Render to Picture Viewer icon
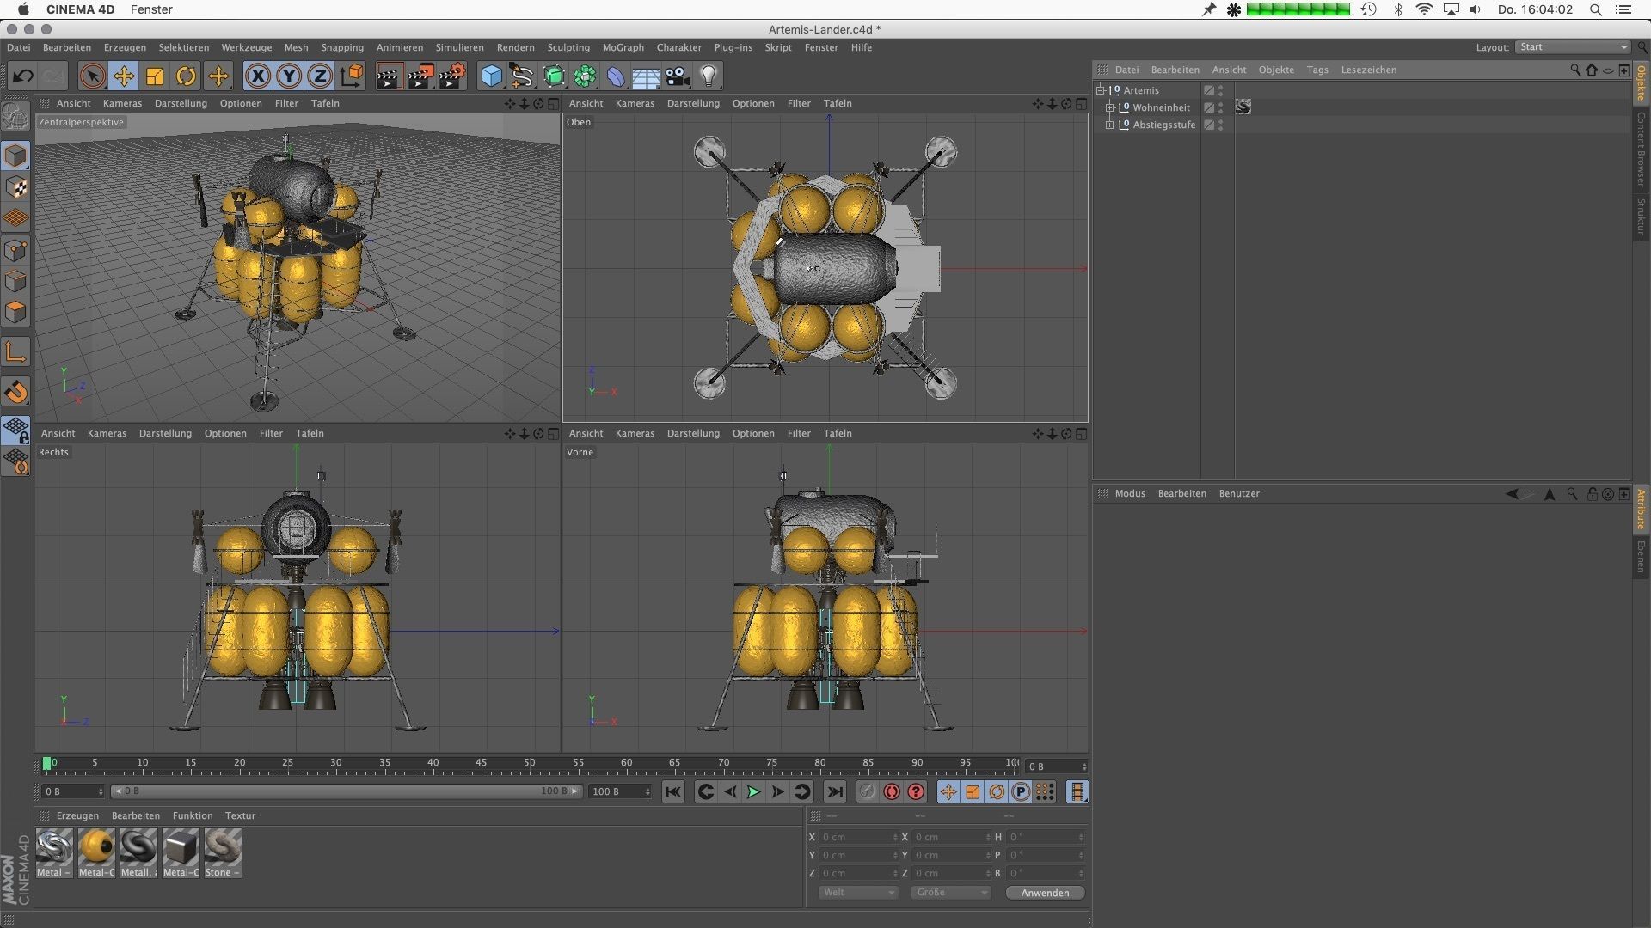1651x928 pixels. [420, 76]
